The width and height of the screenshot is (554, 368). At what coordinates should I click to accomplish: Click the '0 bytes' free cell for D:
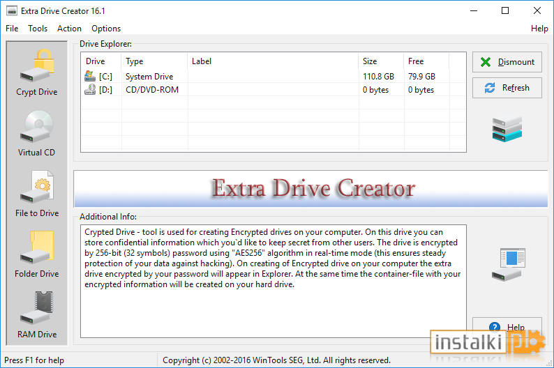421,90
